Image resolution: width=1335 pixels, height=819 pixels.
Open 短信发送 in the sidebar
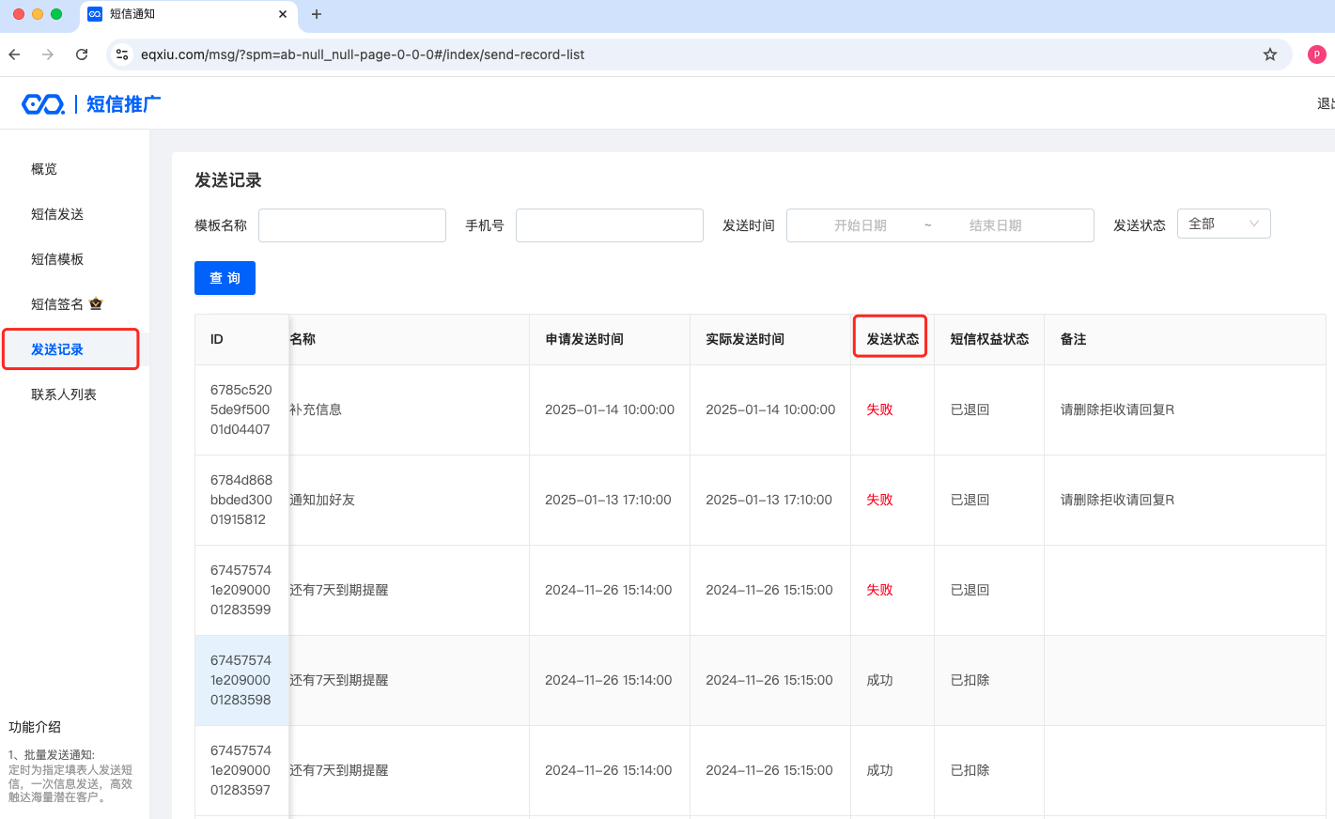pyautogui.click(x=57, y=214)
